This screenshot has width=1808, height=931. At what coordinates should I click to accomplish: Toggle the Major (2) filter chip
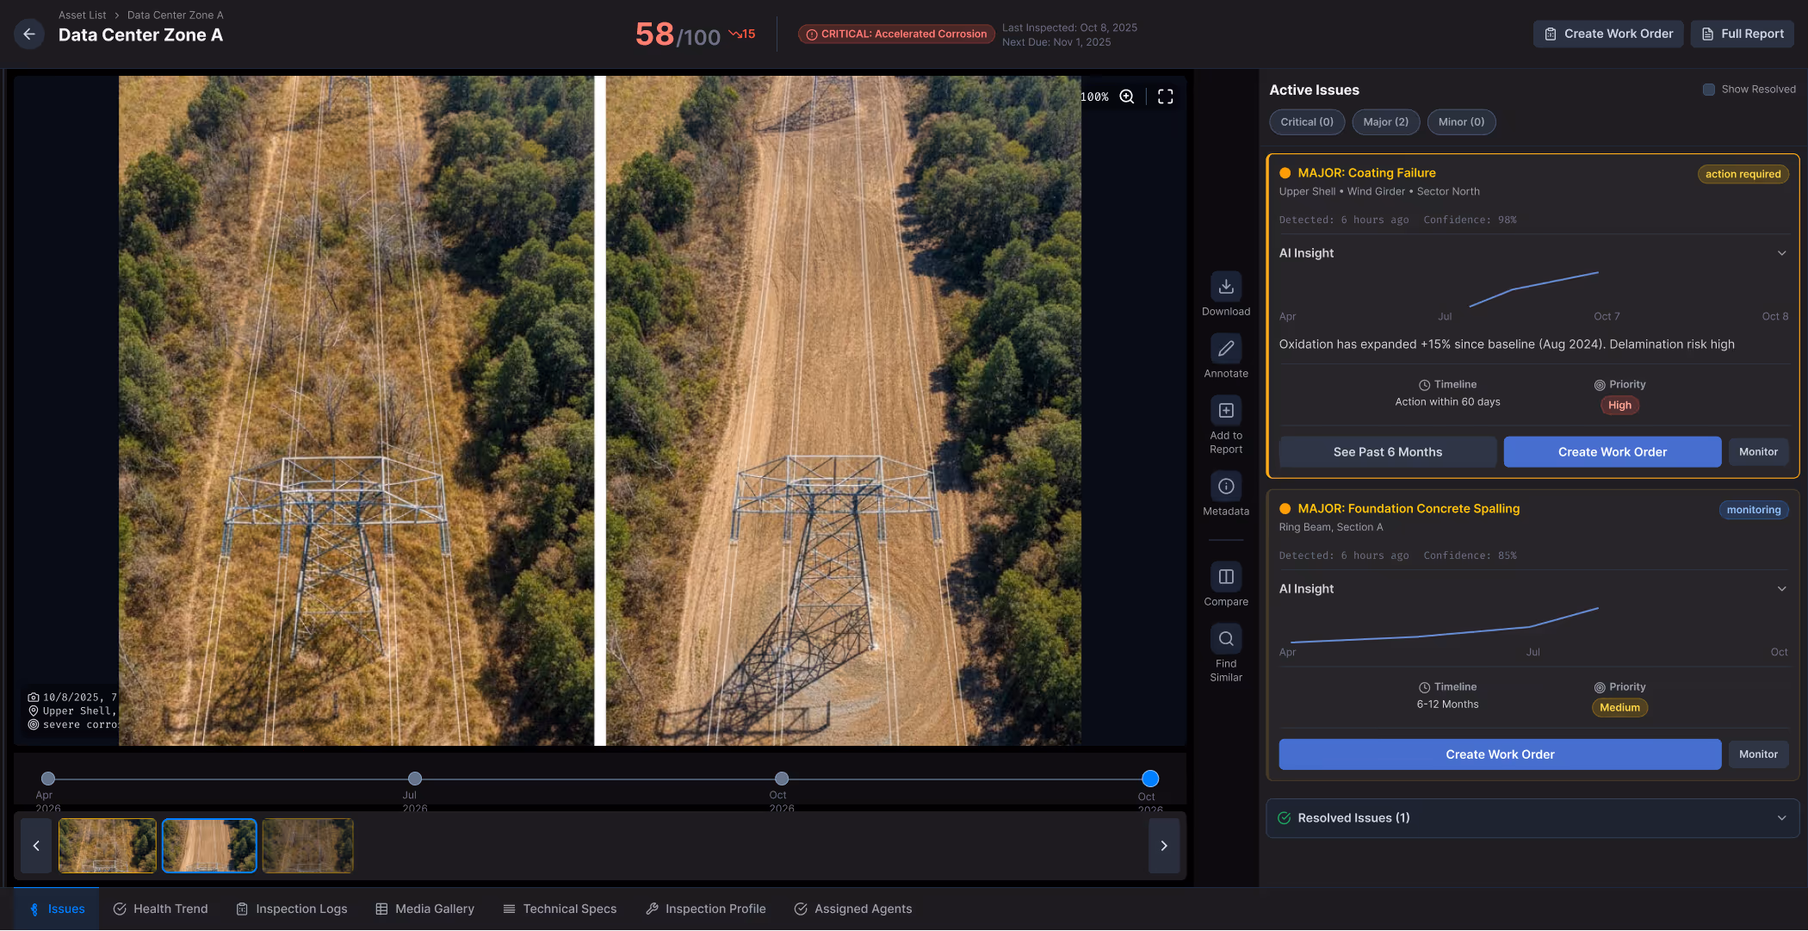(x=1385, y=122)
